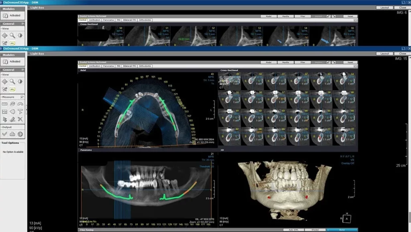This screenshot has width=411, height=232.
Task: Open the Orthodontic tab in lower window
Action: tap(145, 66)
